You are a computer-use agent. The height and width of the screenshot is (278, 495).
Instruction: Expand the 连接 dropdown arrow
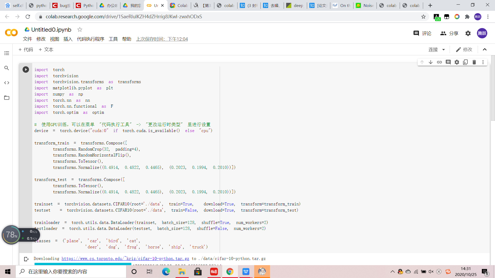(443, 50)
